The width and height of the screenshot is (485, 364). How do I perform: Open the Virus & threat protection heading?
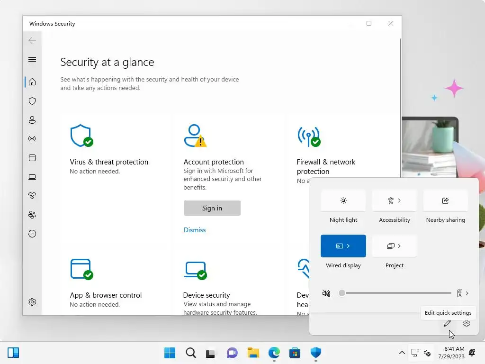click(x=109, y=162)
